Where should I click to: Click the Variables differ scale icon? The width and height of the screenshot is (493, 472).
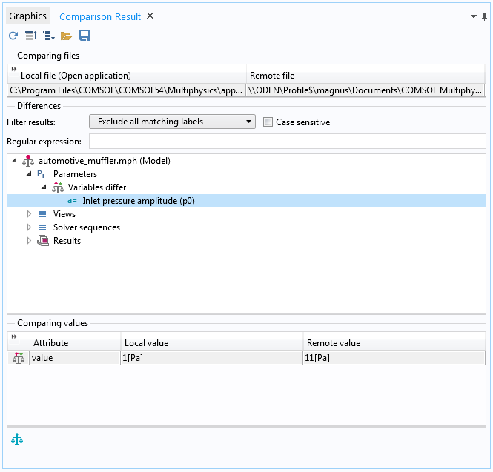click(x=58, y=187)
